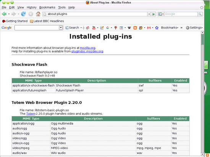This screenshot has width=210, height=157.
Task: Open the Blogger orange toolbar icon
Action: pos(135,28)
